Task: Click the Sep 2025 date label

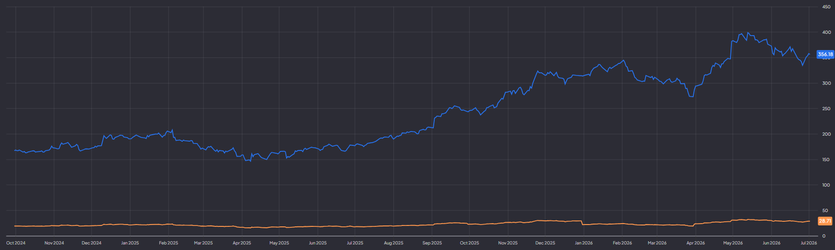Action: (432, 243)
